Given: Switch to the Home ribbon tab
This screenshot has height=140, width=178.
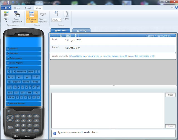Looking at the screenshot, I should pos(17,8).
